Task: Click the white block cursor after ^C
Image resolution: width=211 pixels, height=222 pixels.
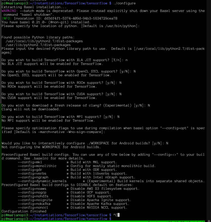Action: (x=119, y=215)
